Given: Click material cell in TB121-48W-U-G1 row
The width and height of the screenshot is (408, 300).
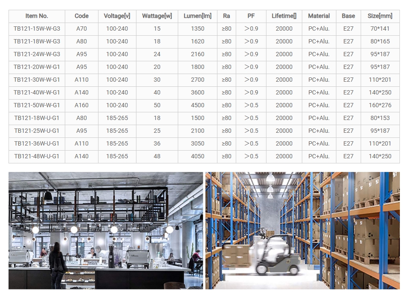Looking at the screenshot, I should pos(319,156).
